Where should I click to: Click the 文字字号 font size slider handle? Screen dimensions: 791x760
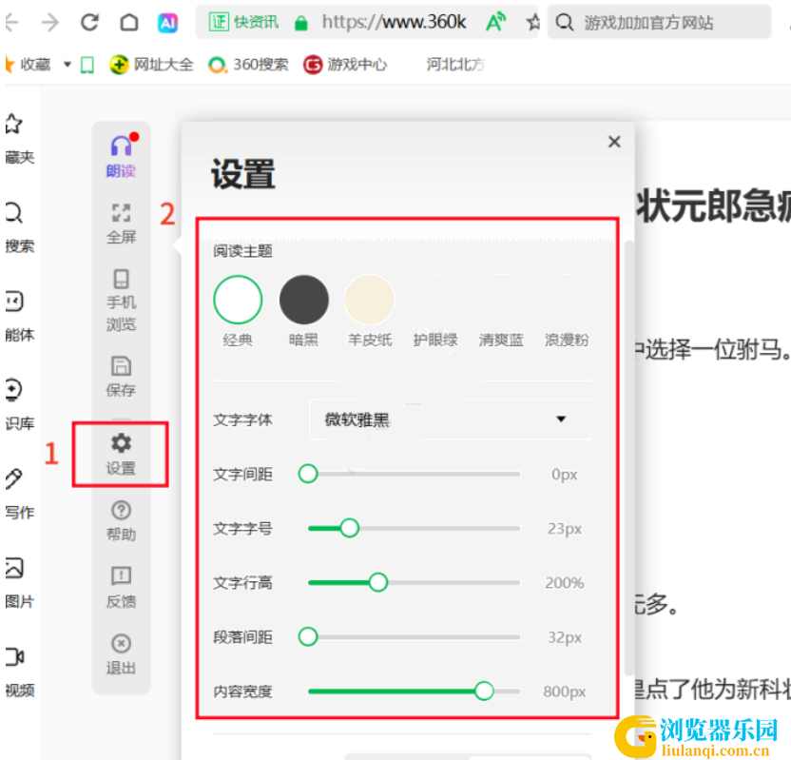click(x=349, y=528)
